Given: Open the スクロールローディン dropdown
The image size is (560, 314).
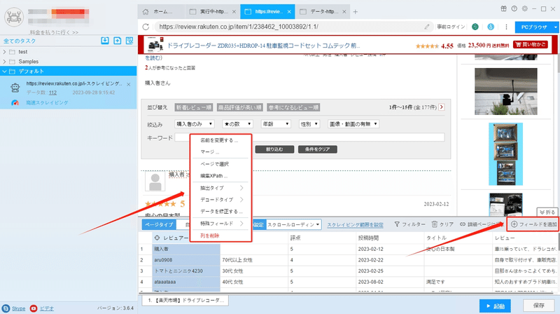Looking at the screenshot, I should point(294,224).
